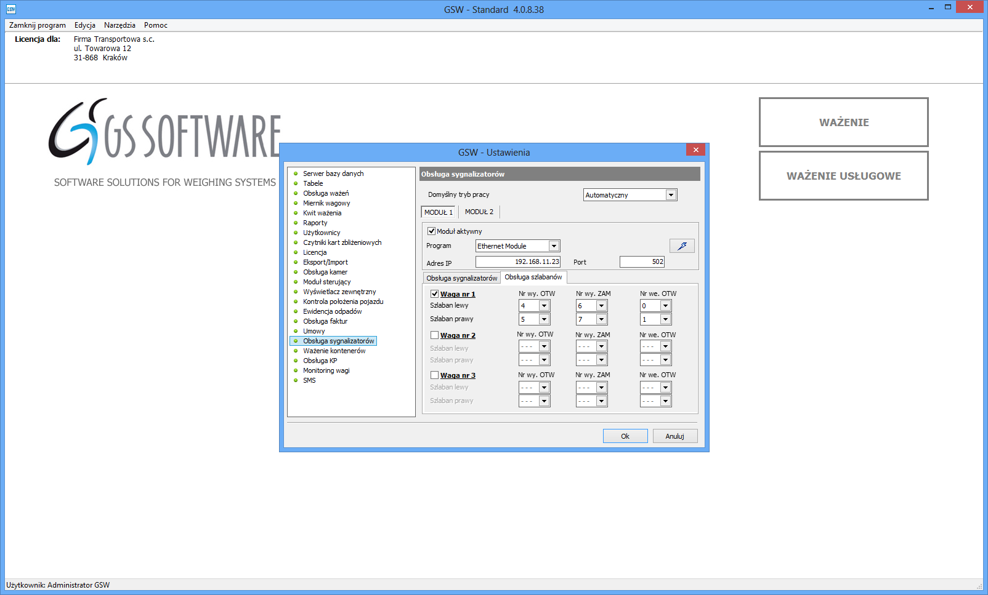988x595 pixels.
Task: Enable the Waga nr 2 checkbox
Action: (x=435, y=335)
